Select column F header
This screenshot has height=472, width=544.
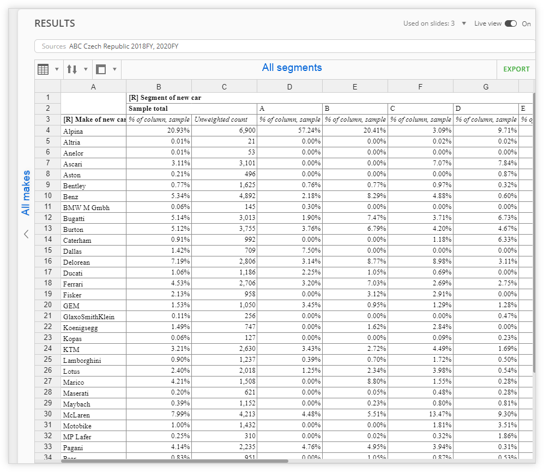420,87
